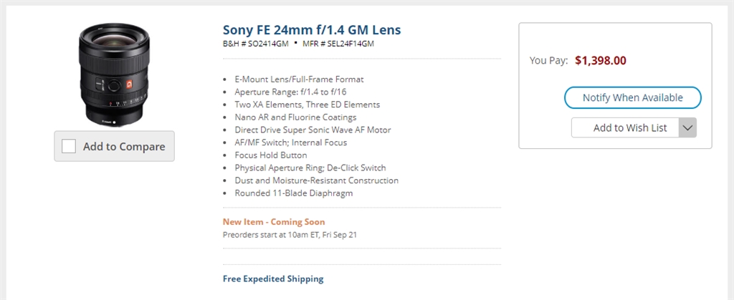Click the Rounded 11-Blade Diaphragm bullet

point(293,193)
